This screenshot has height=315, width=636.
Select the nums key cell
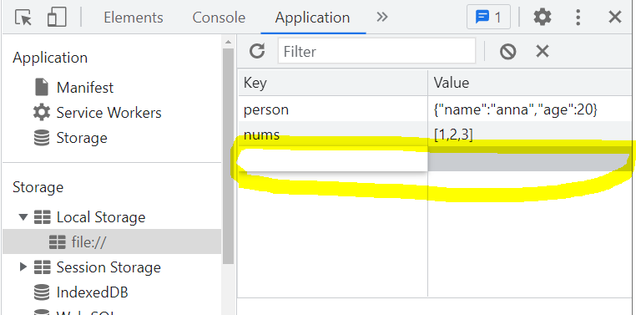[332, 135]
